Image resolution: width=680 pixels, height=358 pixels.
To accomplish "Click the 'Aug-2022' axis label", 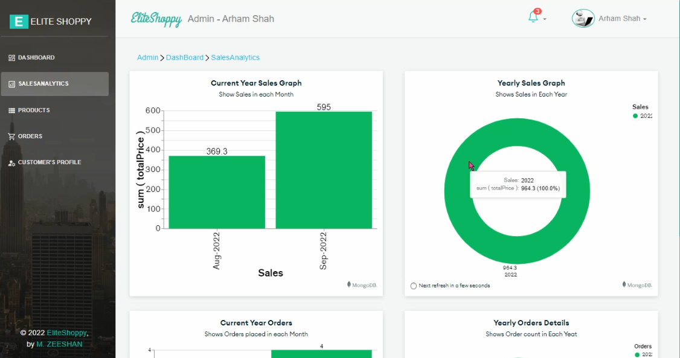I will [x=216, y=251].
